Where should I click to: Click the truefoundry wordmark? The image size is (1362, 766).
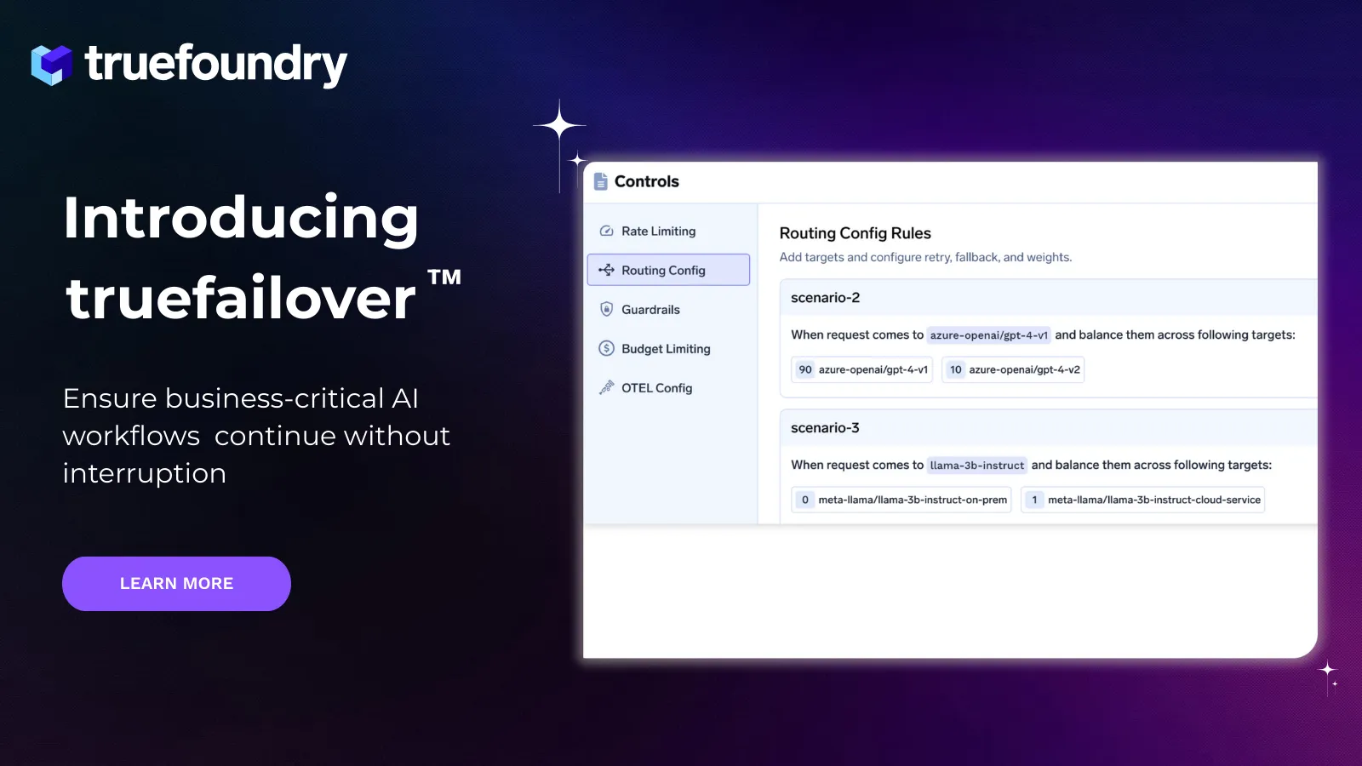pos(216,65)
